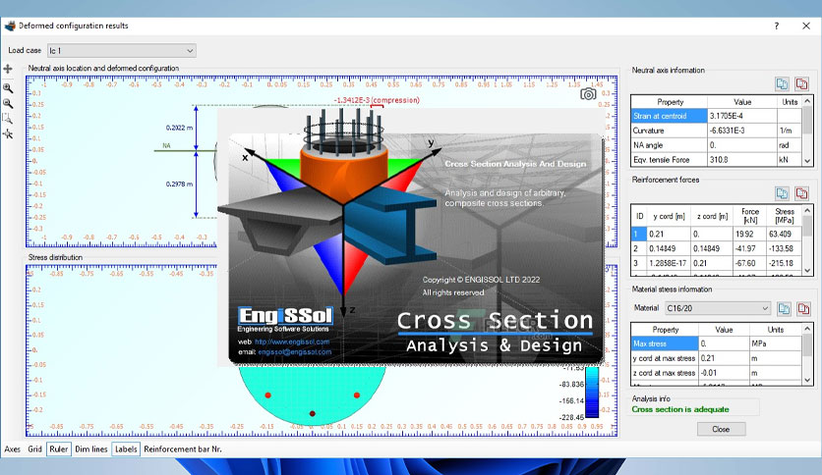Click the -0.01 value in Material stress table
Screen dimensions: 822x475
click(x=724, y=373)
